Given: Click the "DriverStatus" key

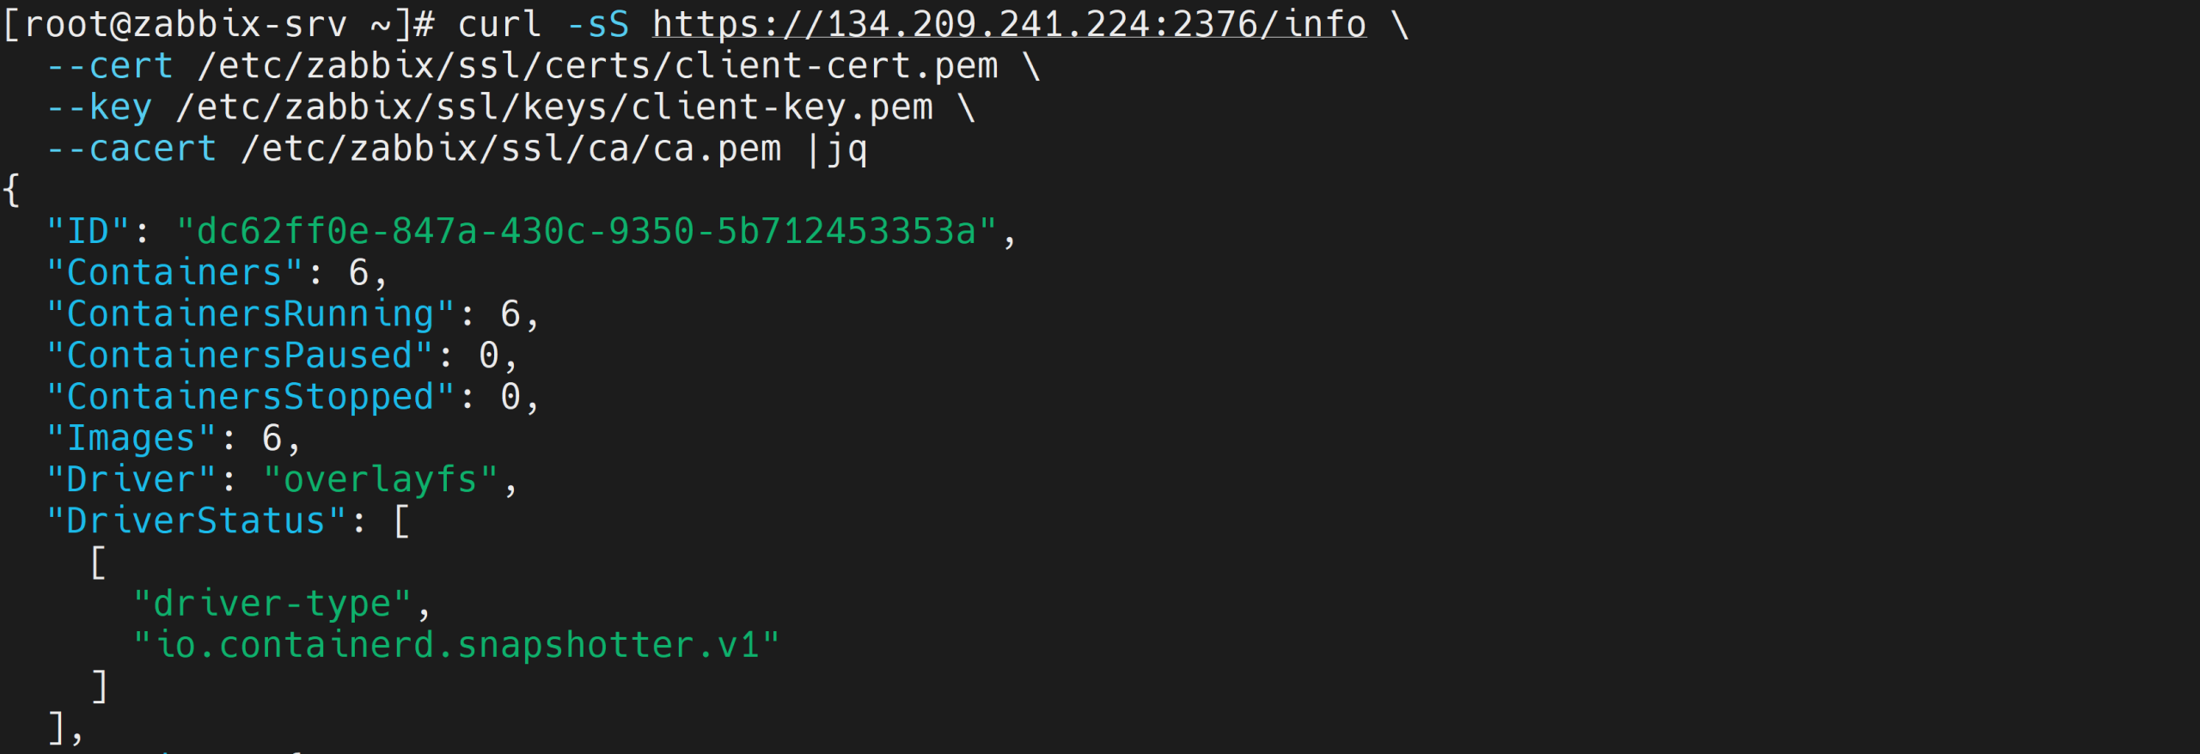Looking at the screenshot, I should (196, 520).
